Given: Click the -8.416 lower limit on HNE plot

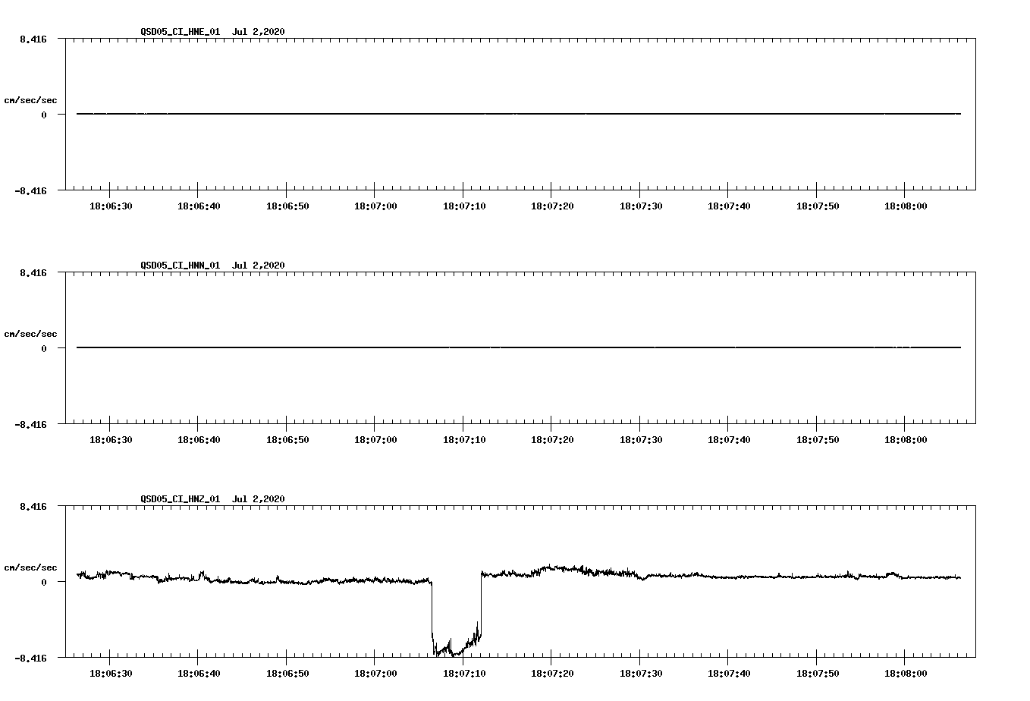Looking at the screenshot, I should coord(30,191).
